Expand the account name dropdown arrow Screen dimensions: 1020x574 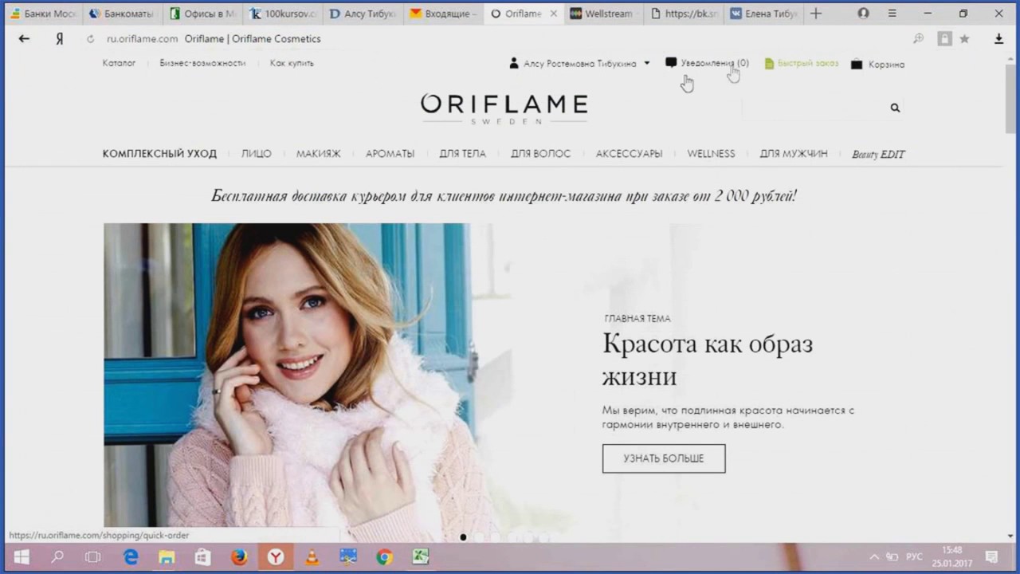point(647,63)
